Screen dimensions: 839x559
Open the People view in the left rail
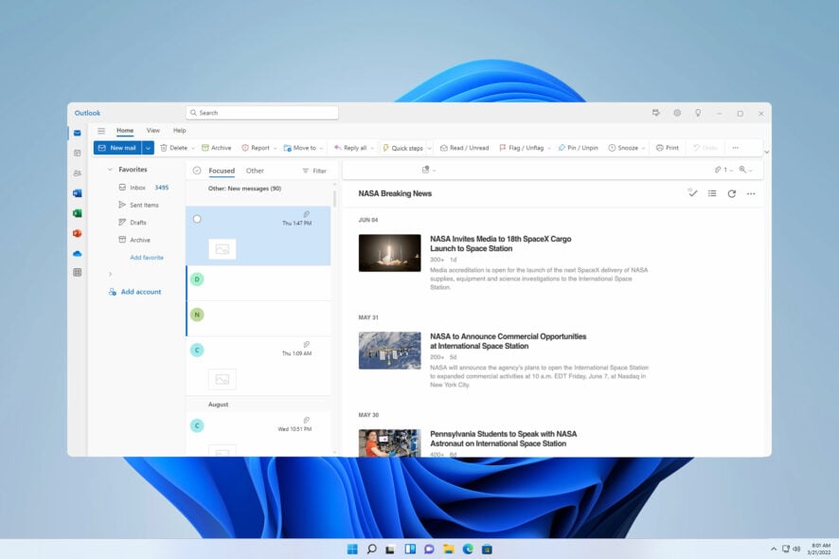coord(78,171)
